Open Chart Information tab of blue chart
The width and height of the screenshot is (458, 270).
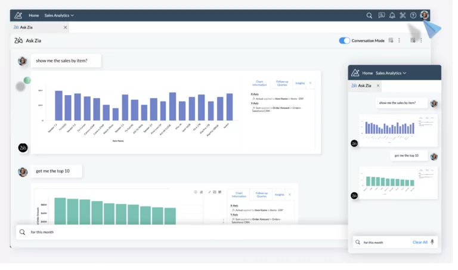click(259, 83)
